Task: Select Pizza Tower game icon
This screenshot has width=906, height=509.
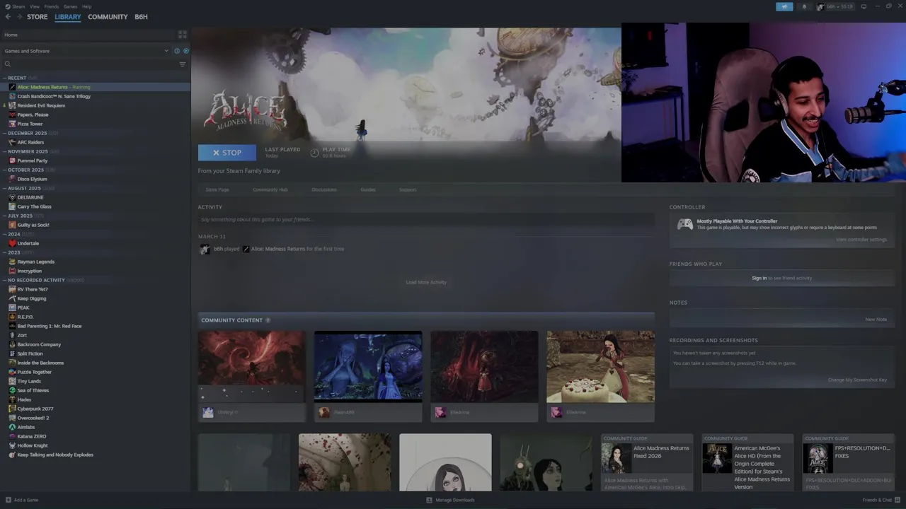Action: click(x=12, y=124)
